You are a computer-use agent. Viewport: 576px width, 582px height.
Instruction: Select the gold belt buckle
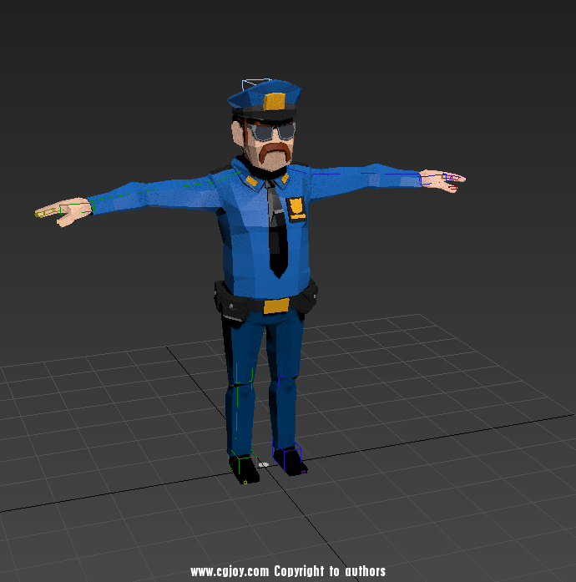[x=275, y=306]
